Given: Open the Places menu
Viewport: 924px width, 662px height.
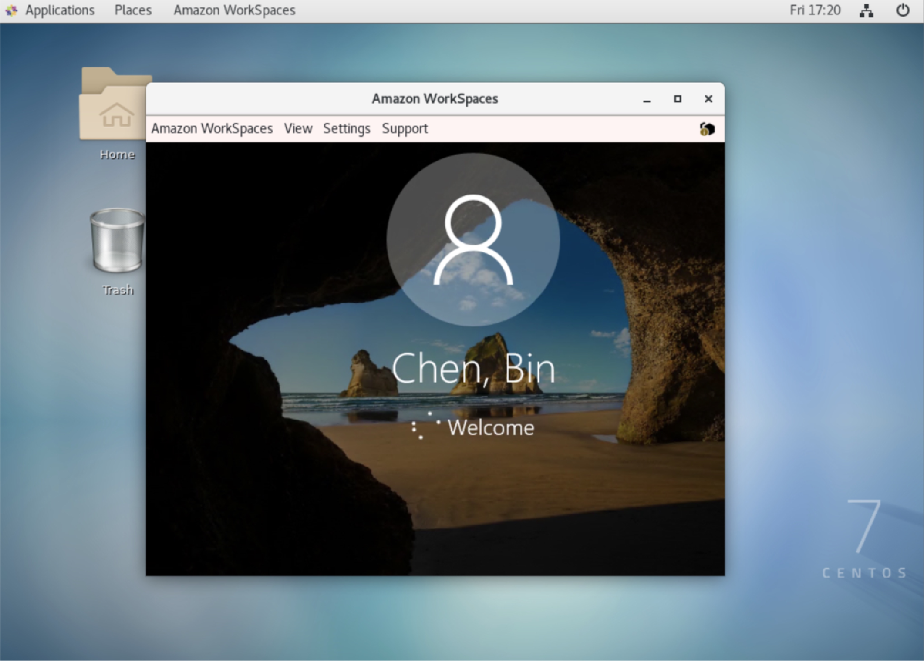Looking at the screenshot, I should tap(133, 10).
